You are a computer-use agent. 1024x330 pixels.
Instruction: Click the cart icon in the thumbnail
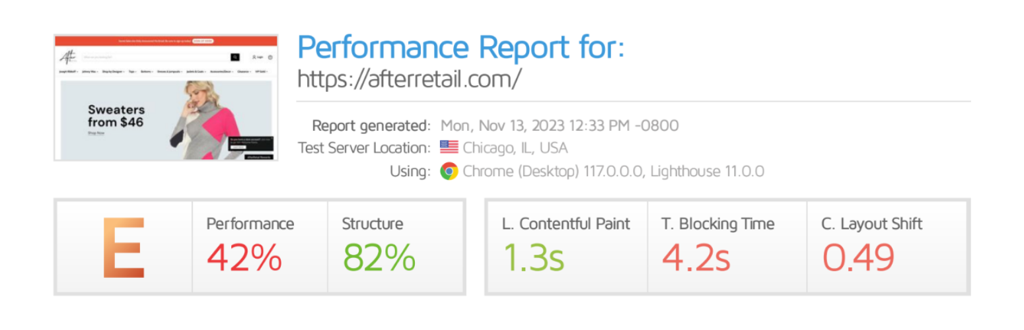(x=270, y=57)
